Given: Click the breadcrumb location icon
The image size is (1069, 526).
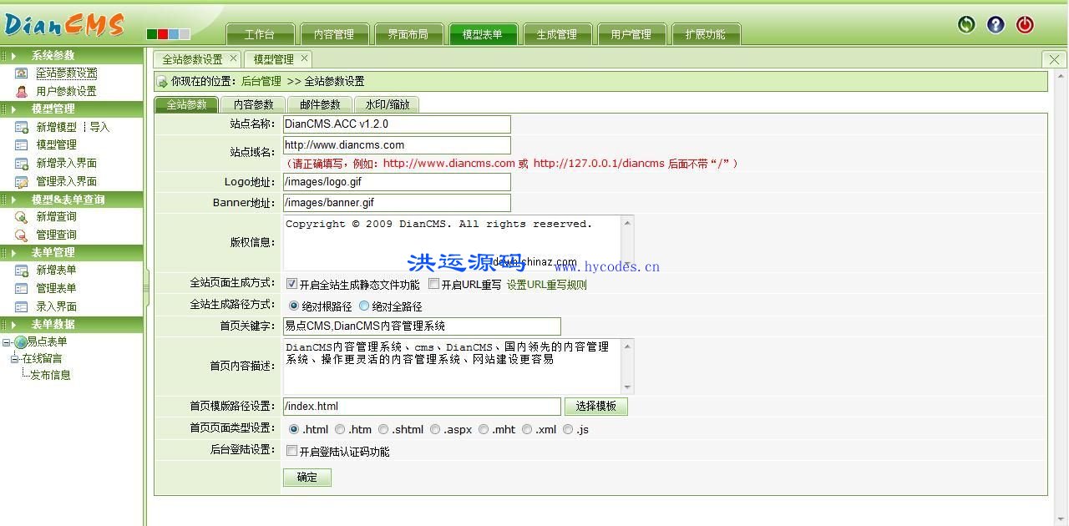Looking at the screenshot, I should [x=162, y=82].
